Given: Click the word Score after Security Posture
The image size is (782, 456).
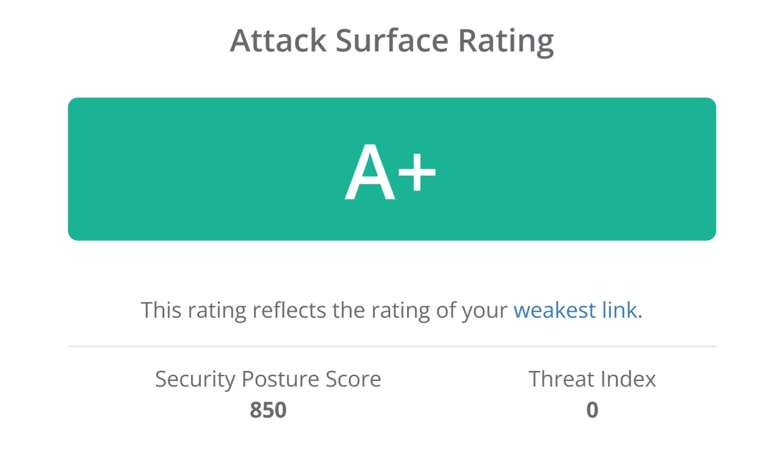Looking at the screenshot, I should click(x=353, y=379).
